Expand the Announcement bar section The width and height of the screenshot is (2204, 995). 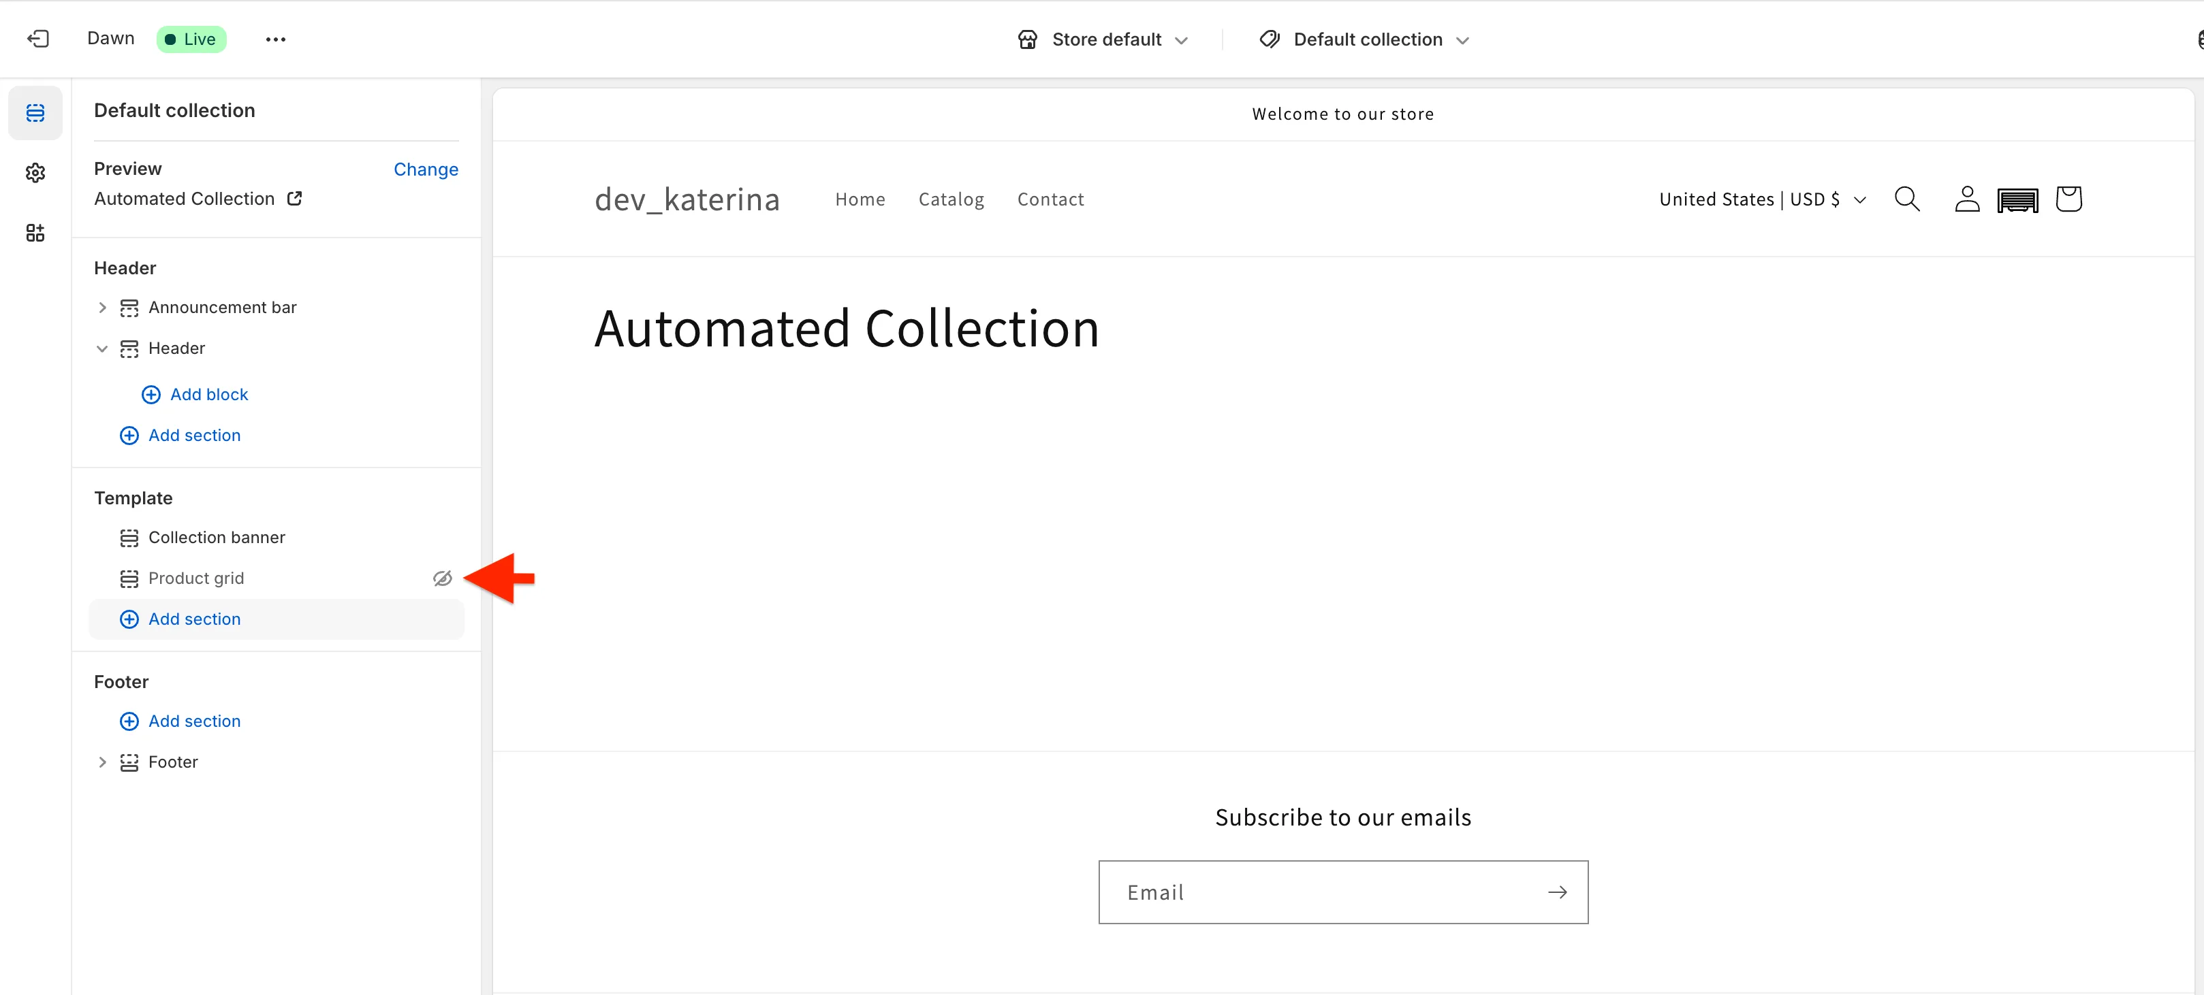103,308
